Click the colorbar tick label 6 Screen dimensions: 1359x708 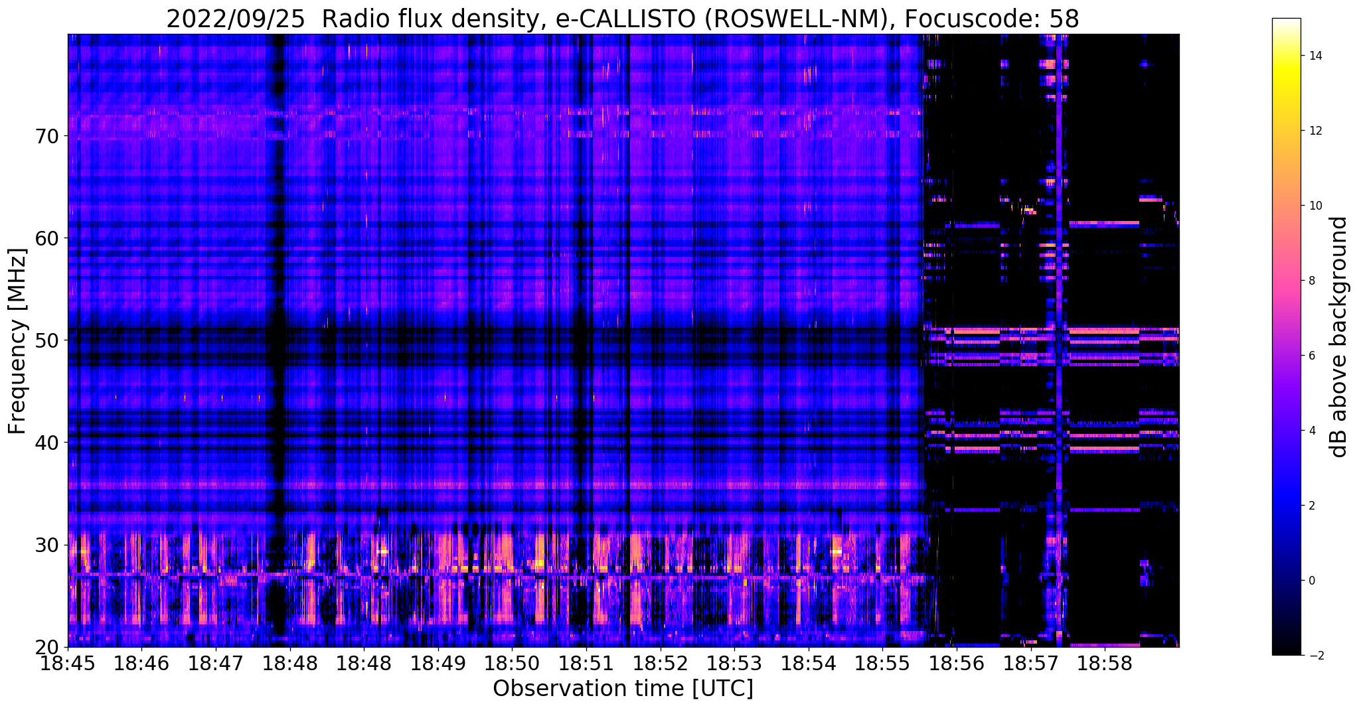pos(1311,356)
